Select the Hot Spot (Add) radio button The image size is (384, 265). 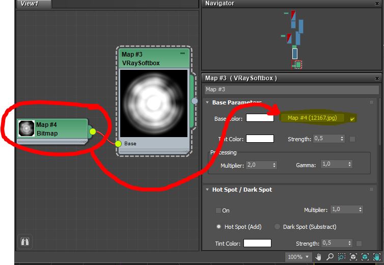pyautogui.click(x=219, y=226)
